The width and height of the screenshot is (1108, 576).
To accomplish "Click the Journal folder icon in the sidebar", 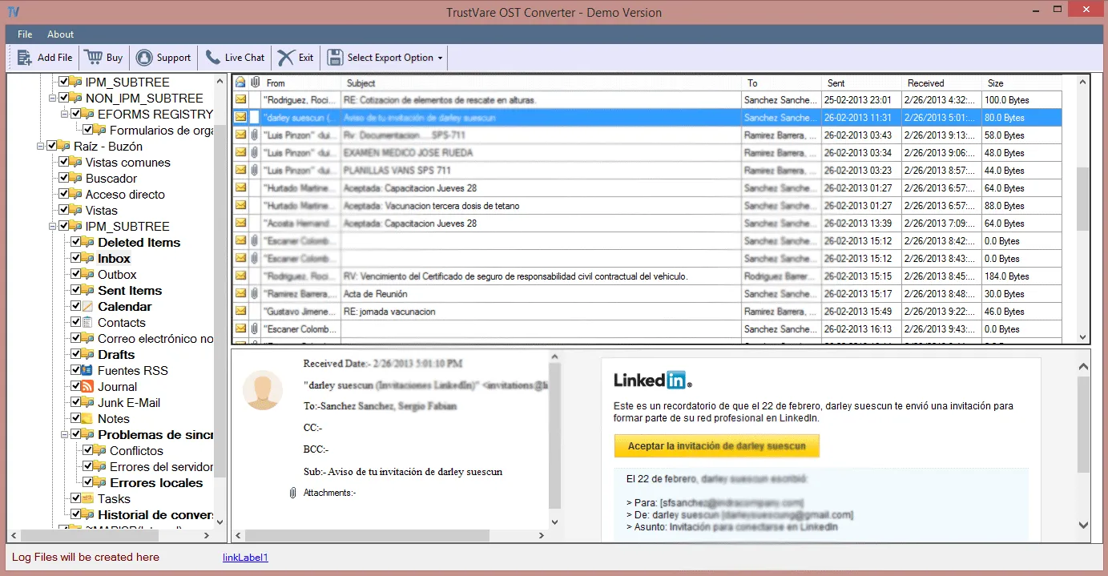I will (x=87, y=386).
